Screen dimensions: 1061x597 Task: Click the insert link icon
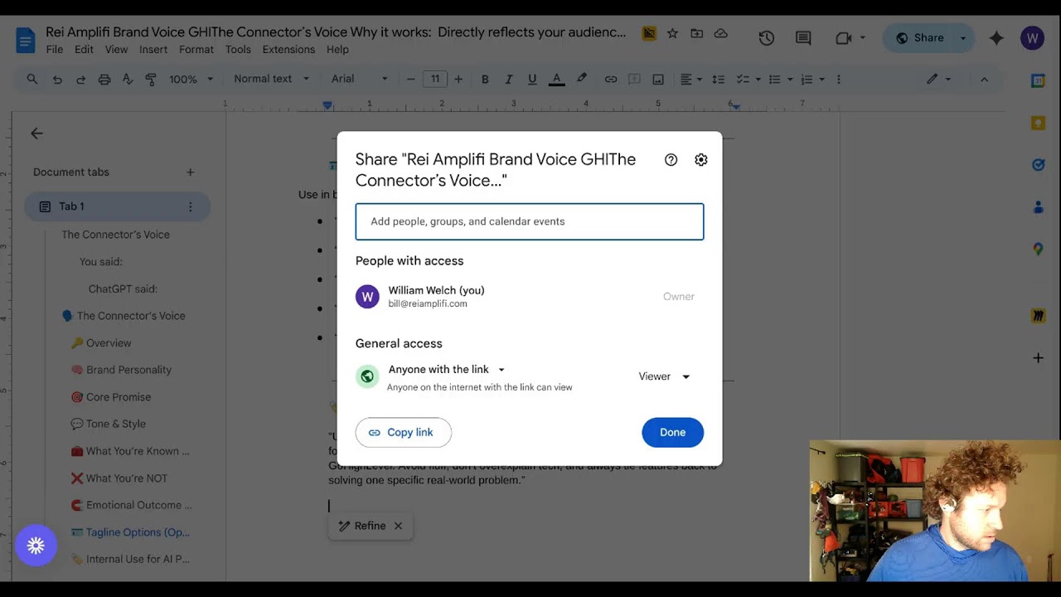pos(611,80)
